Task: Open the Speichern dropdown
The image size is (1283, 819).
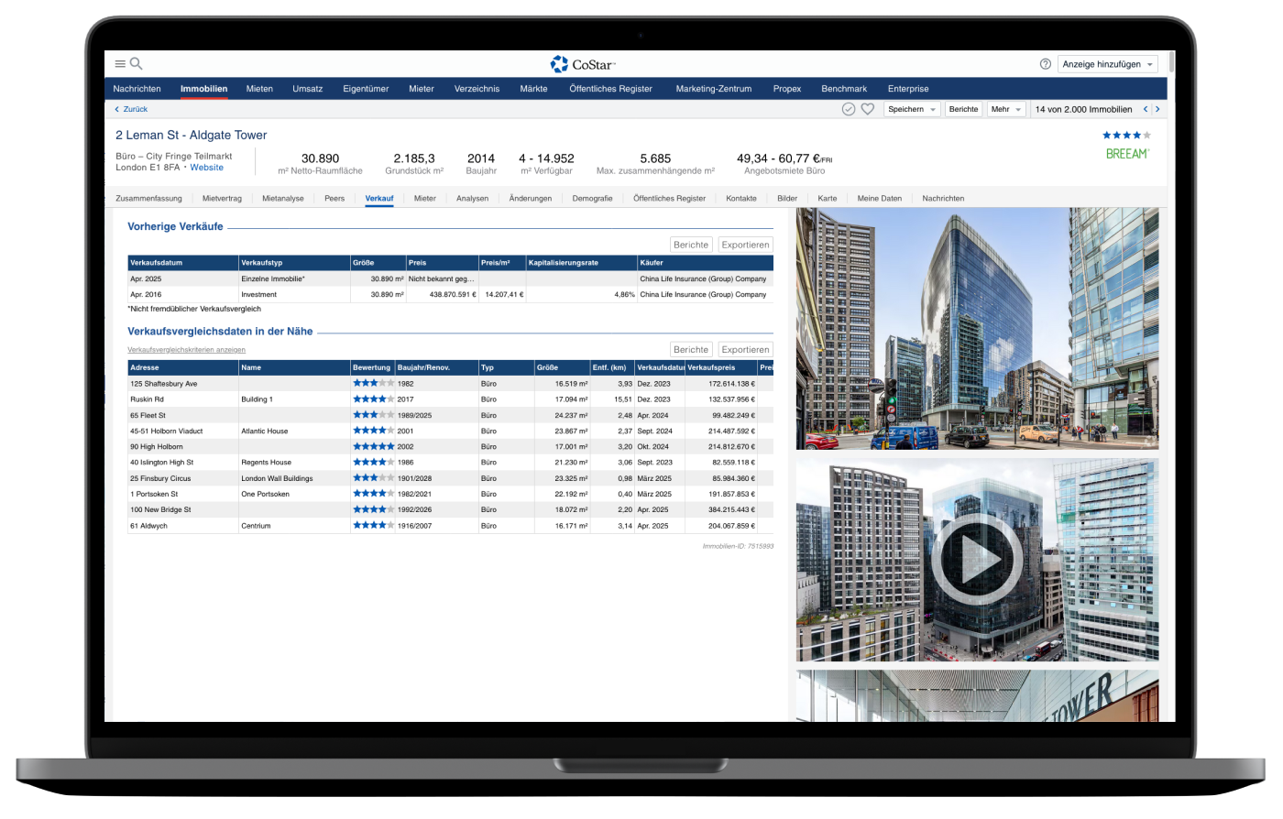Action: coord(912,109)
